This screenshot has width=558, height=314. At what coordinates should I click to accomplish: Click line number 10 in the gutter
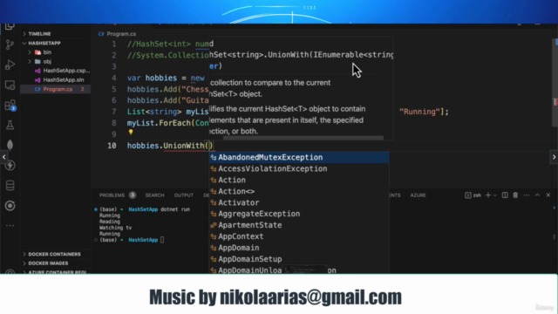pyautogui.click(x=112, y=146)
